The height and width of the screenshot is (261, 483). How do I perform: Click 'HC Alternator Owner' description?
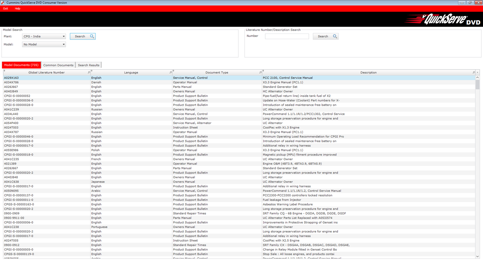click(x=278, y=92)
